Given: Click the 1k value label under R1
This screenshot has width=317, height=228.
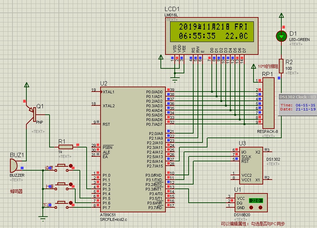Looking at the screenshot, I should [x=60, y=152].
